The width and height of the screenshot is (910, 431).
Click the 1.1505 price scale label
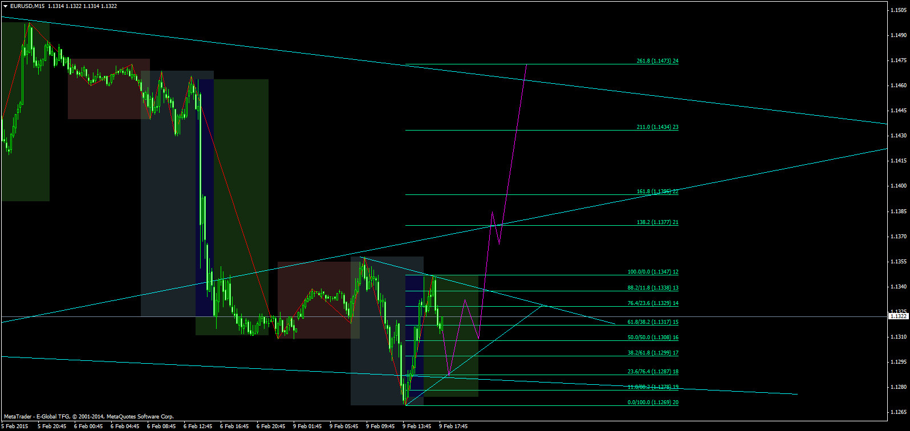898,10
